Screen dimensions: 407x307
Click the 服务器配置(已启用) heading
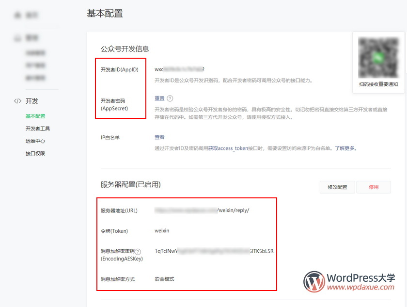[130, 184]
